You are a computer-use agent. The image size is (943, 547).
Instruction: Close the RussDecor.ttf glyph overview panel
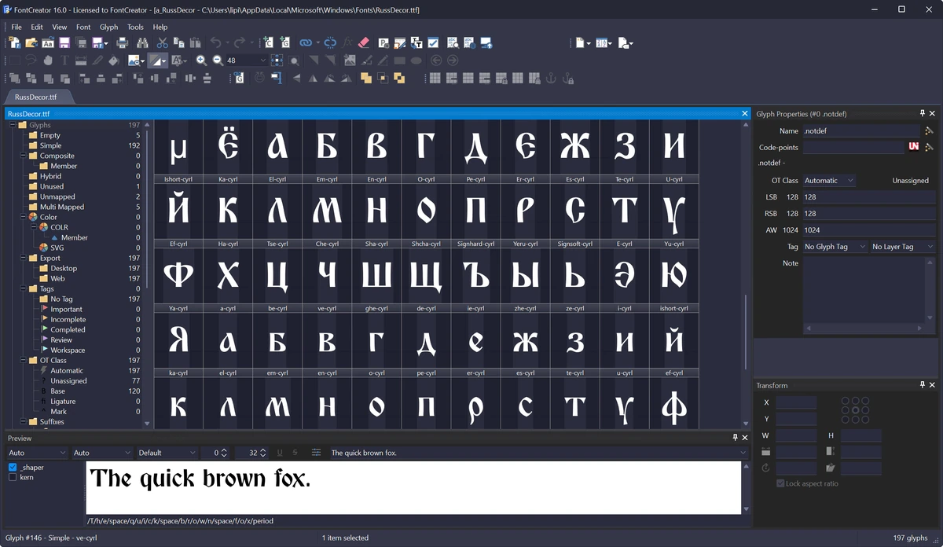pyautogui.click(x=745, y=113)
